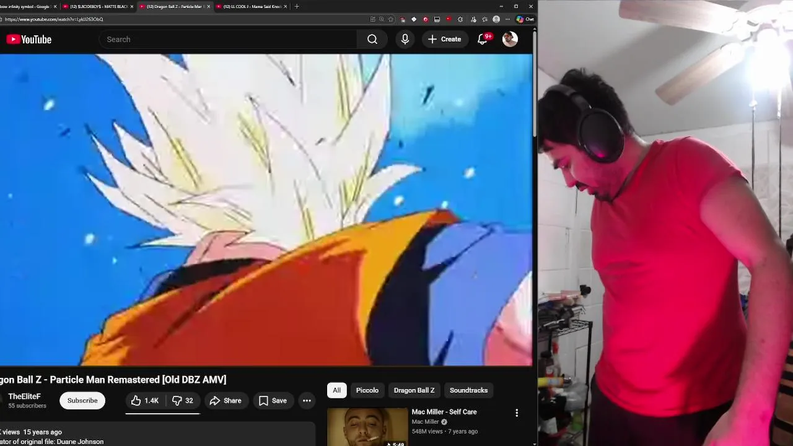Viewport: 793px width, 446px height.
Task: Open options menu for Mac Miller - Self Care
Action: (x=517, y=413)
